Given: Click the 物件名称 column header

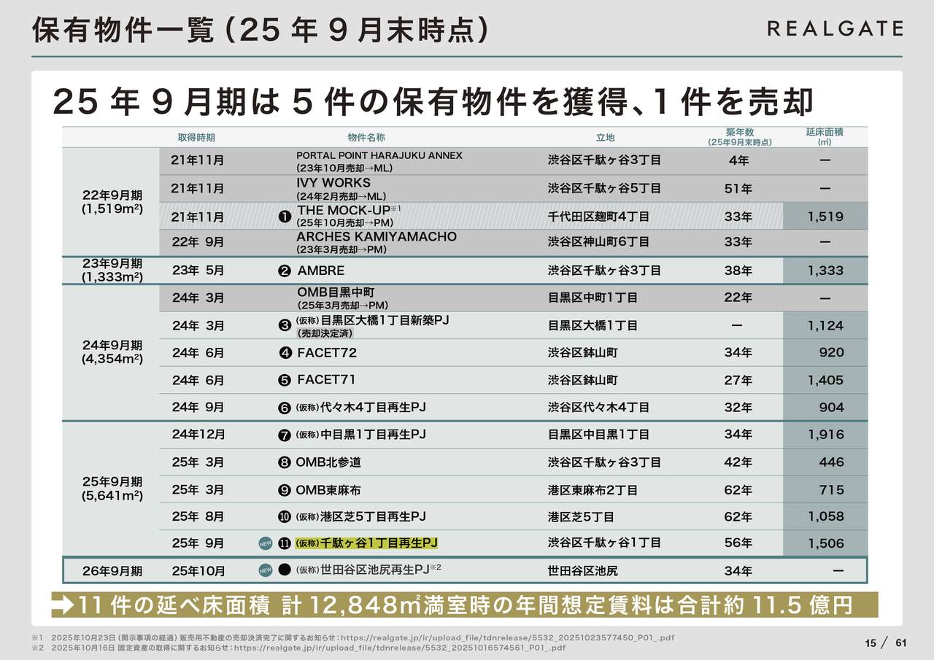Looking at the screenshot, I should tap(366, 137).
